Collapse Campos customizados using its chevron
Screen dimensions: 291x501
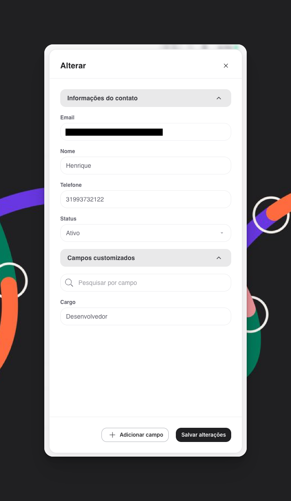(218, 258)
